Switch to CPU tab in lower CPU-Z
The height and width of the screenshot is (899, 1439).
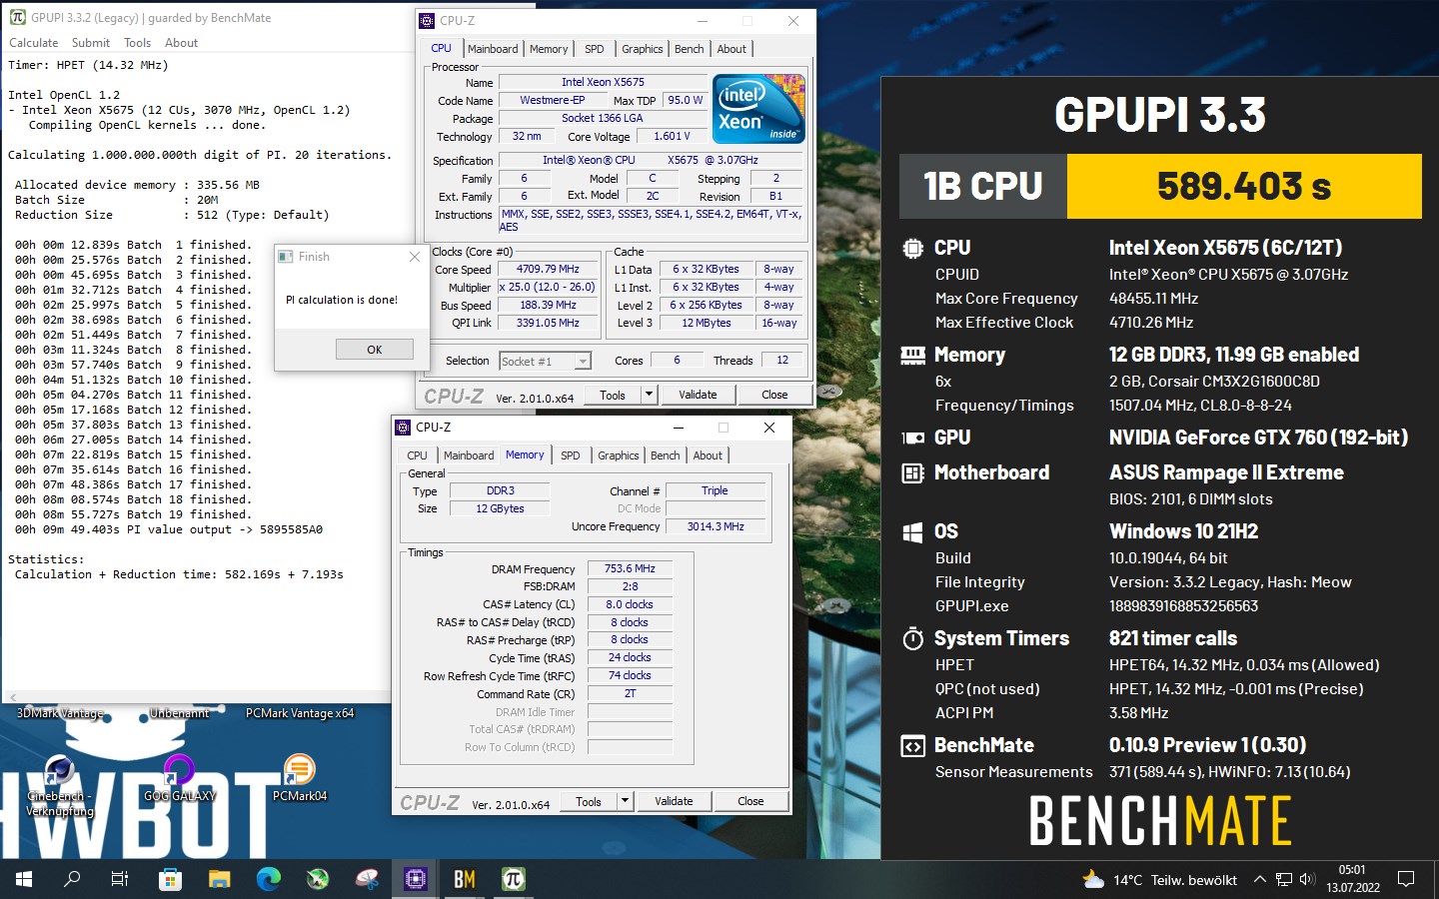pyautogui.click(x=418, y=455)
